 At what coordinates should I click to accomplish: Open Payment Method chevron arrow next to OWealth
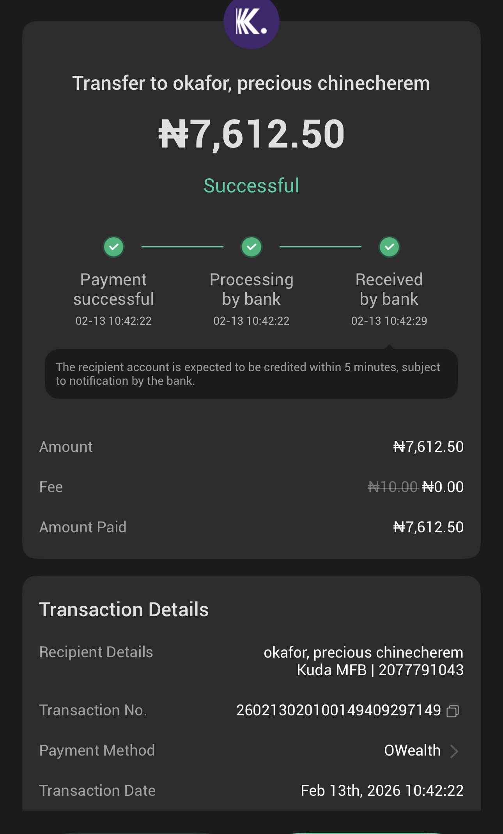[454, 751]
